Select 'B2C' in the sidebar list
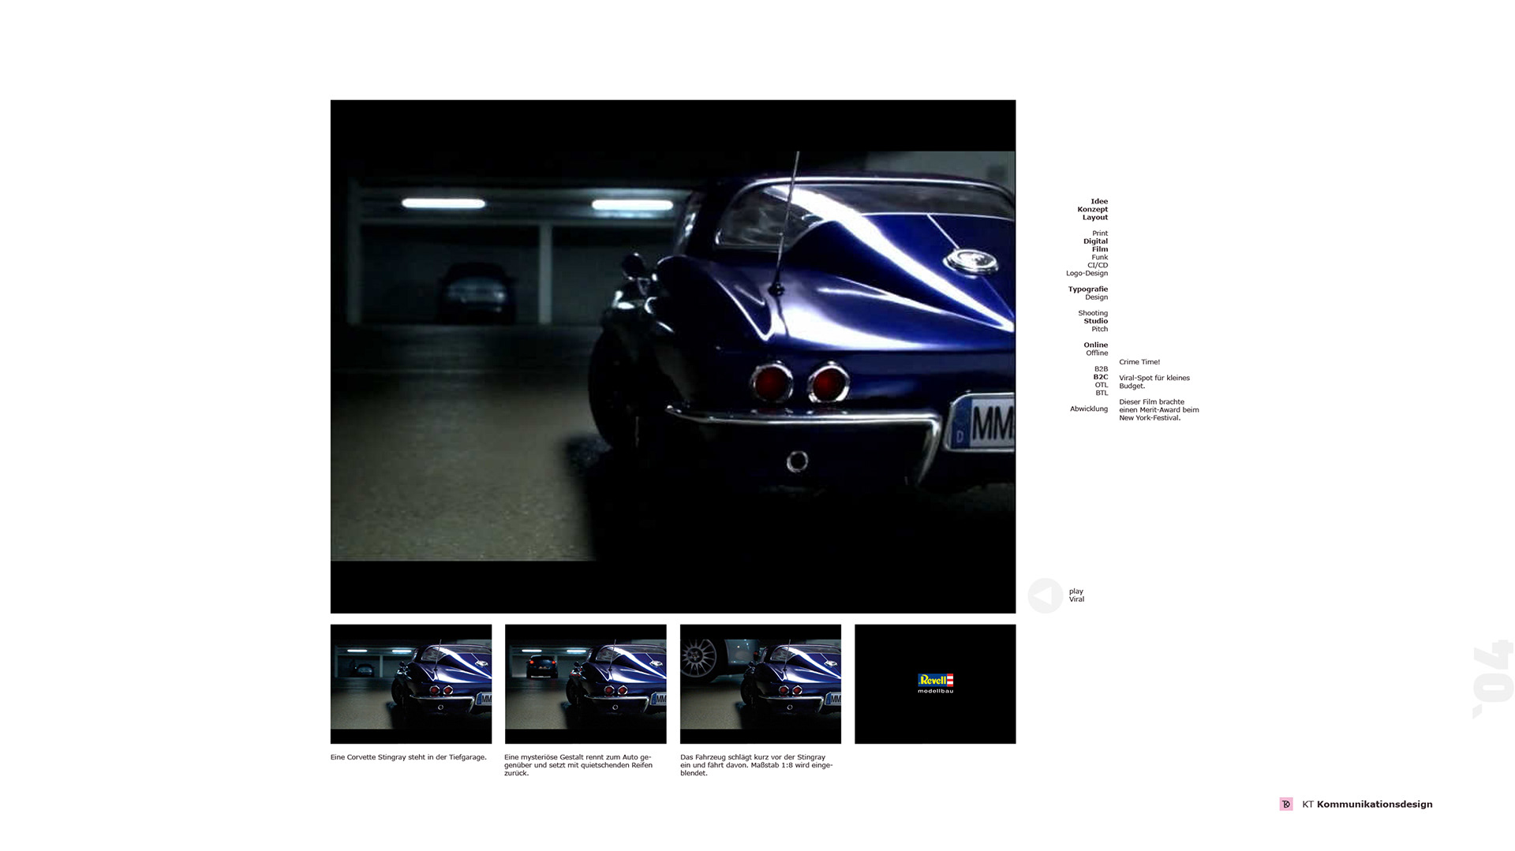 [x=1100, y=377]
